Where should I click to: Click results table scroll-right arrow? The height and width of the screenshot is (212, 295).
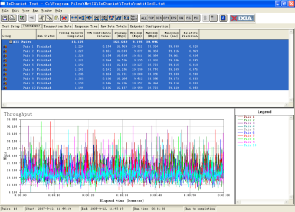click(x=286, y=105)
